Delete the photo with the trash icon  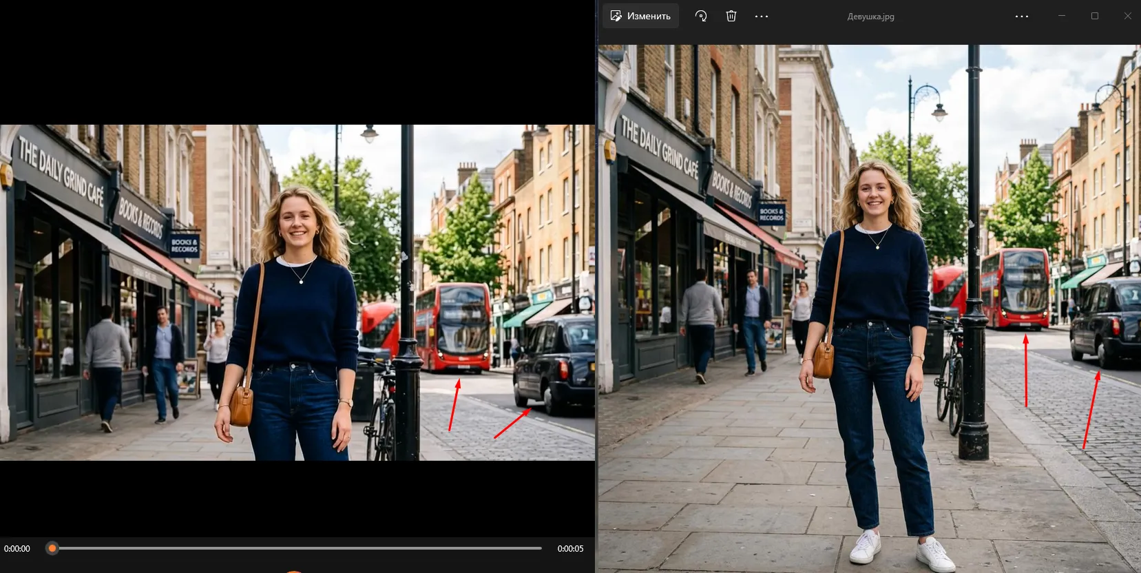[731, 16]
